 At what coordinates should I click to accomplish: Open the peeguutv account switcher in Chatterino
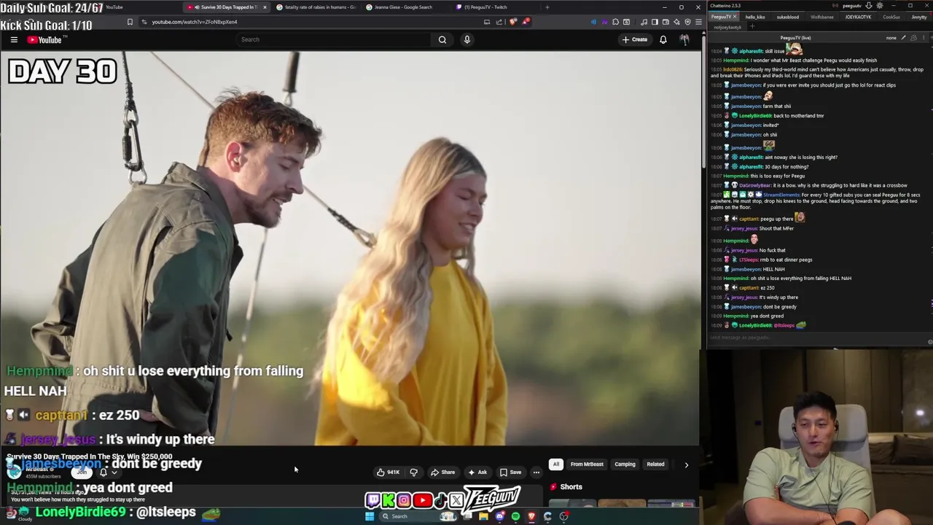pos(851,6)
